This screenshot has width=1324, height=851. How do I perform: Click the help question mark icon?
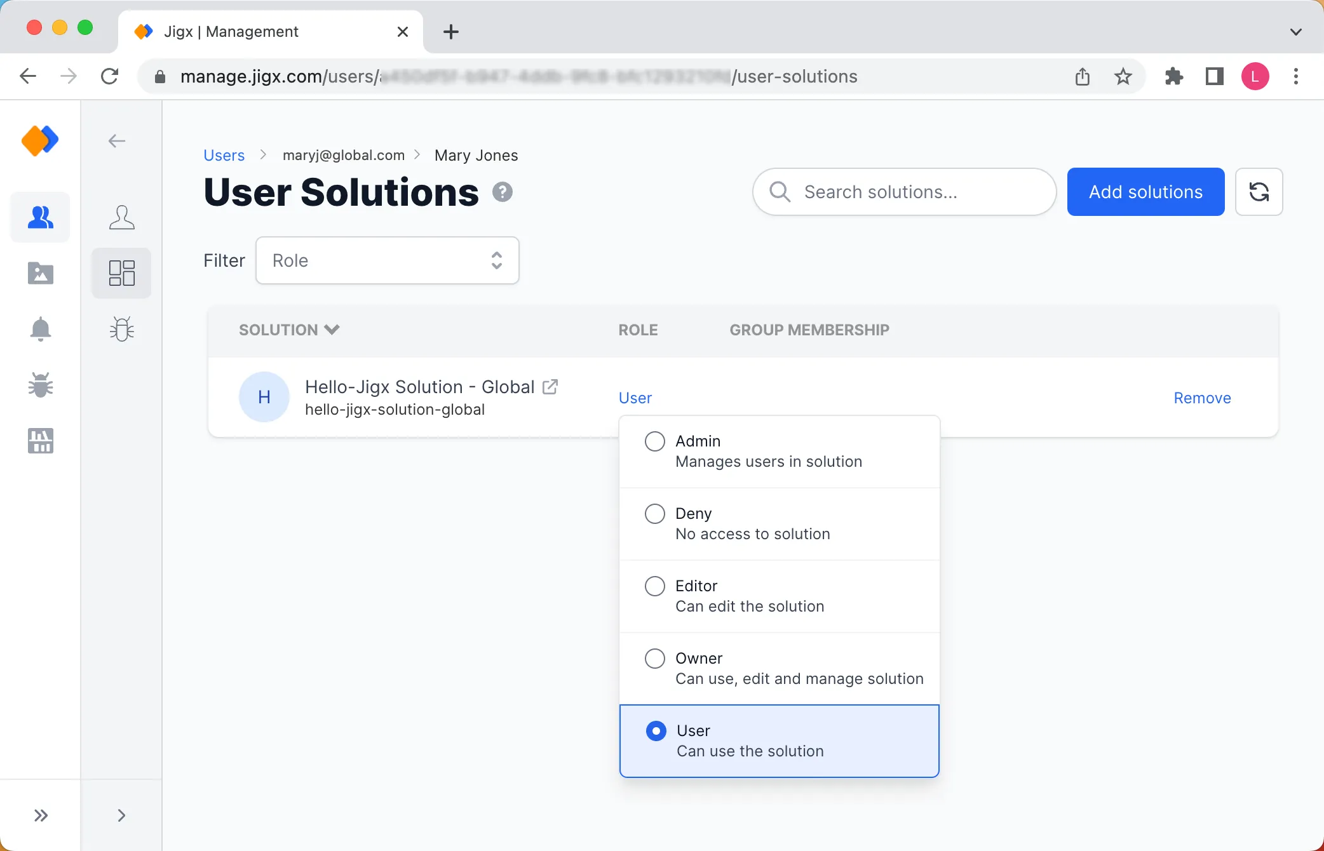click(x=502, y=192)
